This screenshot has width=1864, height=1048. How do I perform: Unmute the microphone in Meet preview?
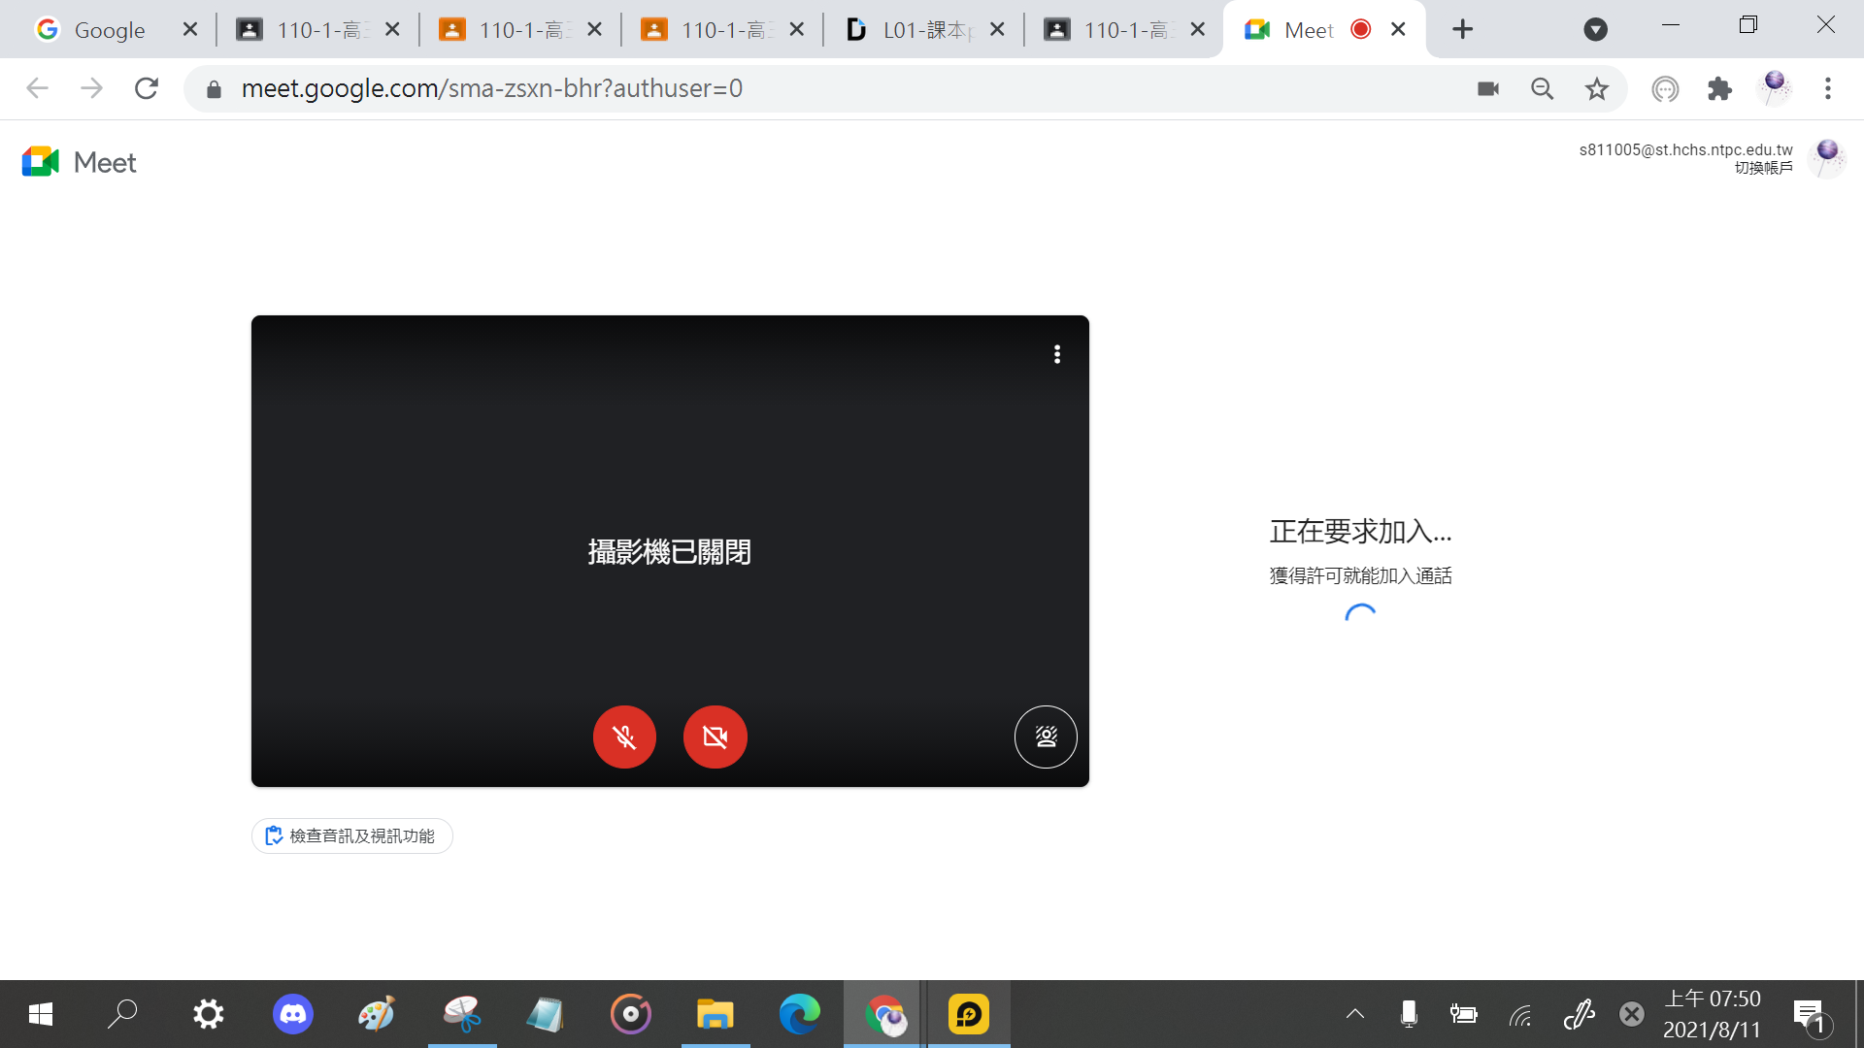coord(624,737)
